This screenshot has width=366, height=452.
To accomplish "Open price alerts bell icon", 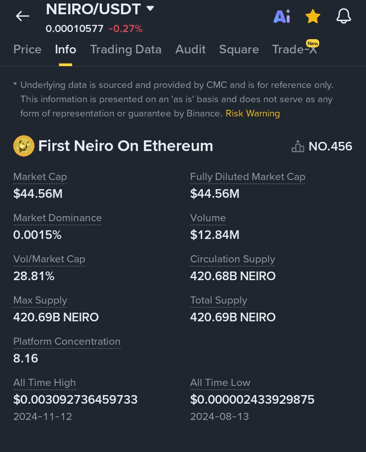I will [344, 17].
